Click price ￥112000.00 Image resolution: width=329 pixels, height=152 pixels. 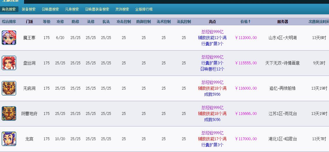[246, 38]
